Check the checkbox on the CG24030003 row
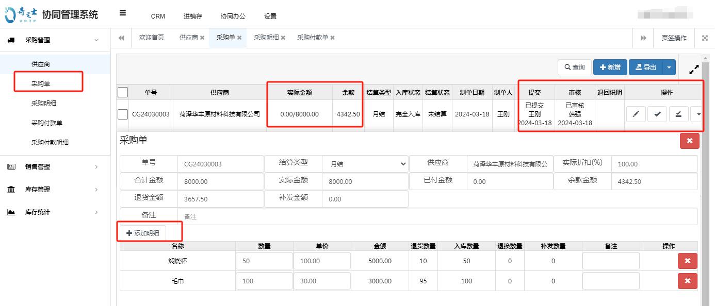 (x=122, y=114)
